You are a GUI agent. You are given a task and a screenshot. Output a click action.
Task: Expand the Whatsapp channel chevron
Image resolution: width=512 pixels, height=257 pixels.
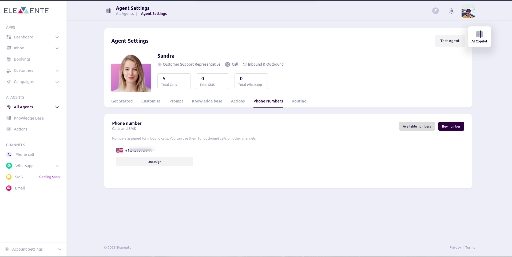[57, 166]
